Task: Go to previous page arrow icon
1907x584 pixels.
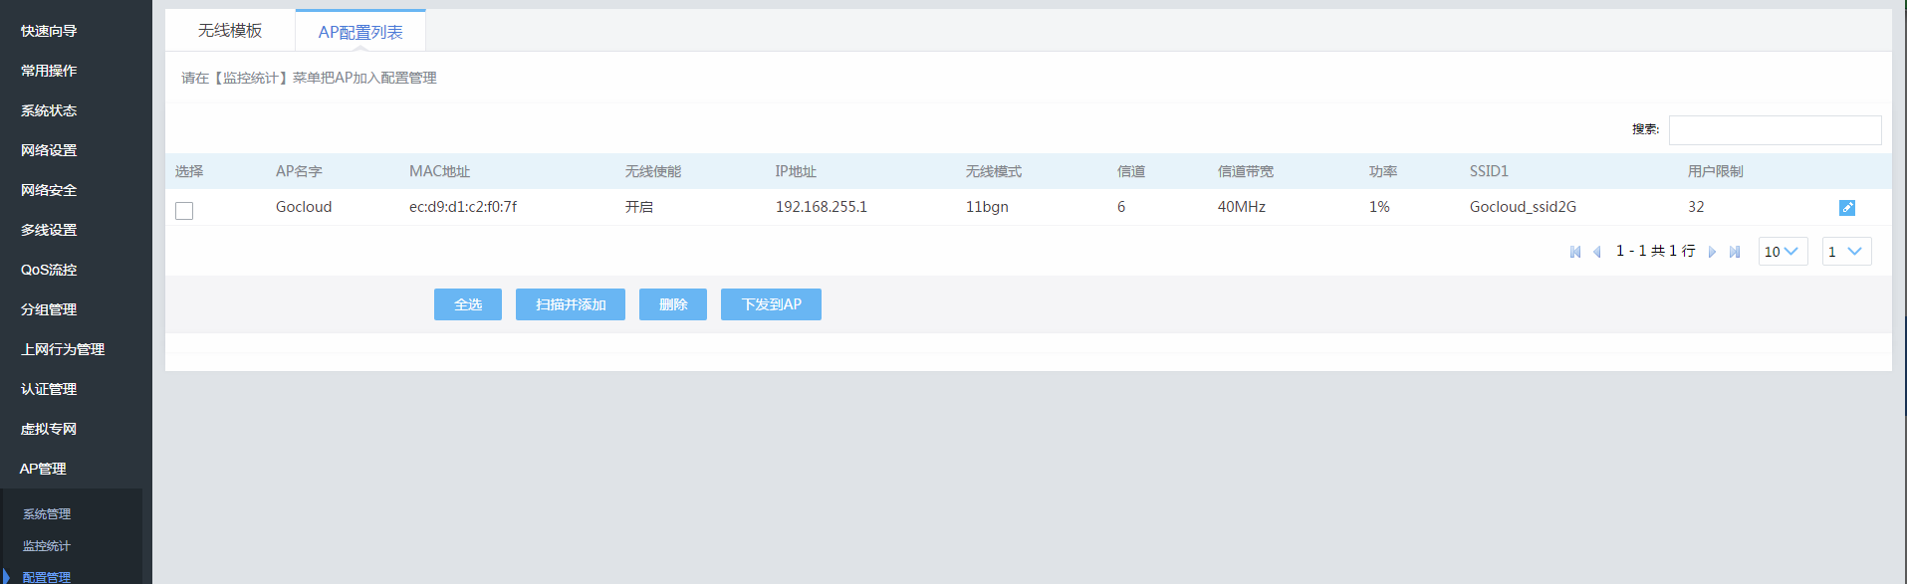Action: (x=1597, y=252)
